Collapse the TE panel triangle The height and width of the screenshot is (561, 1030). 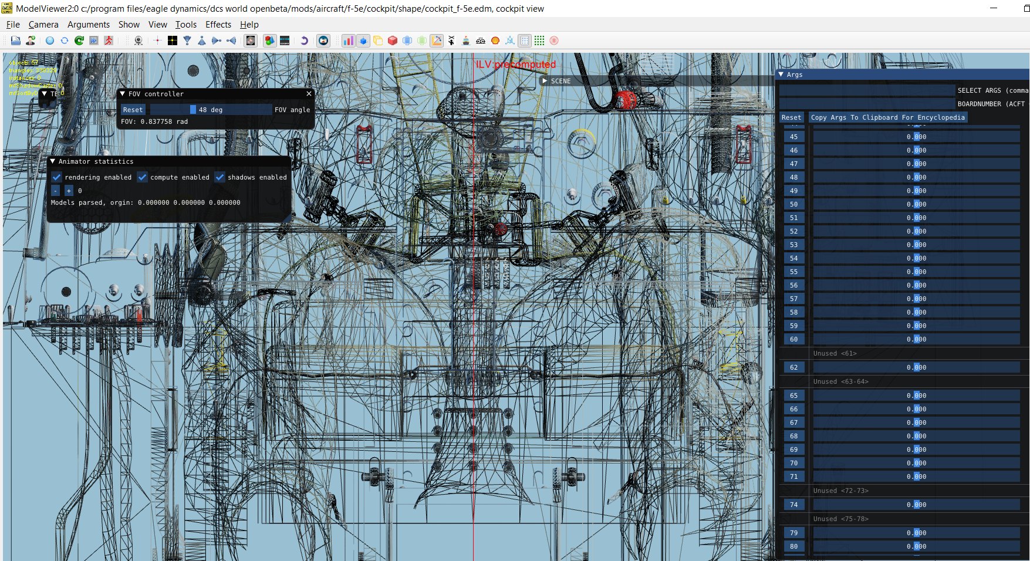click(x=44, y=93)
